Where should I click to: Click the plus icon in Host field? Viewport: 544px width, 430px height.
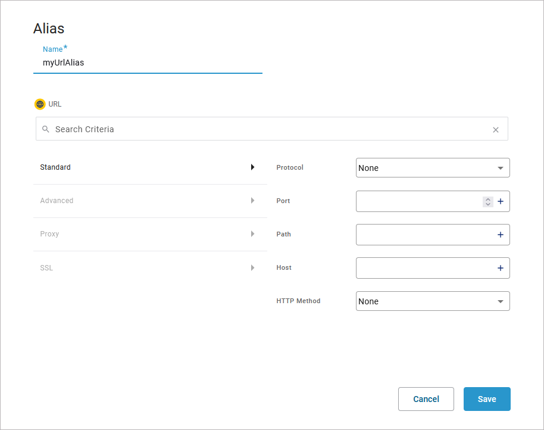pyautogui.click(x=500, y=268)
